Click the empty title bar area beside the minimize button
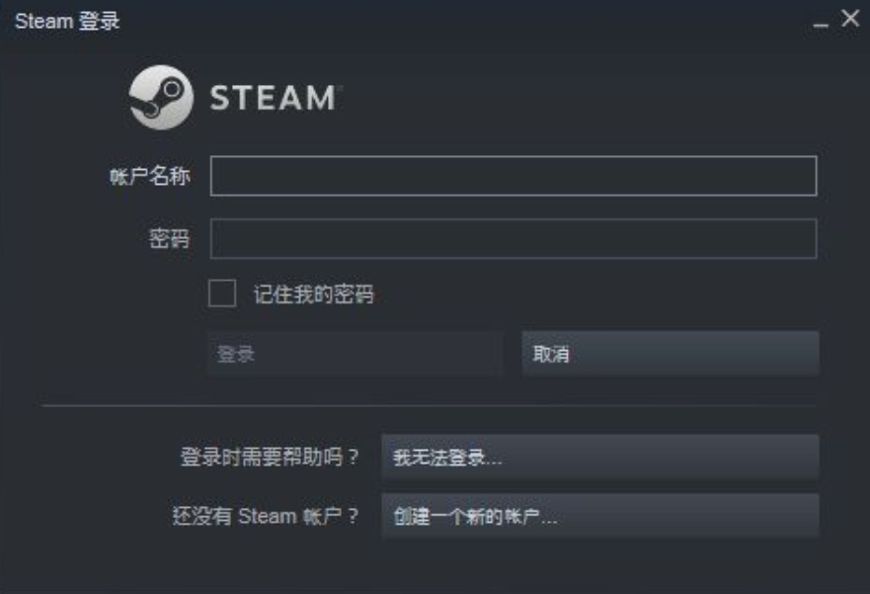Screen dimensions: 870x594 466,21
